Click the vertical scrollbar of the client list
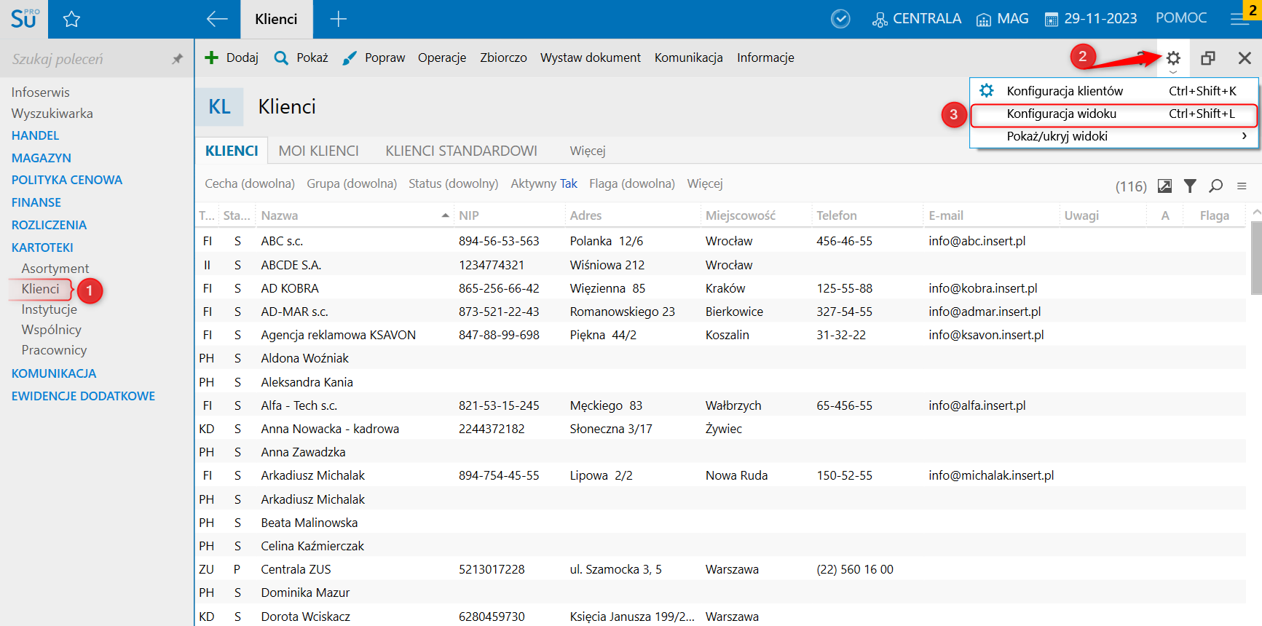Viewport: 1262px width, 626px height. pyautogui.click(x=1255, y=258)
